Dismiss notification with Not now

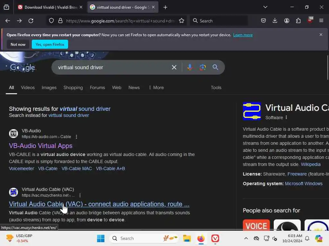[18, 44]
